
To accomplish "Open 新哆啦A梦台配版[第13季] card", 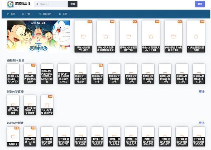I will [x=165, y=74].
